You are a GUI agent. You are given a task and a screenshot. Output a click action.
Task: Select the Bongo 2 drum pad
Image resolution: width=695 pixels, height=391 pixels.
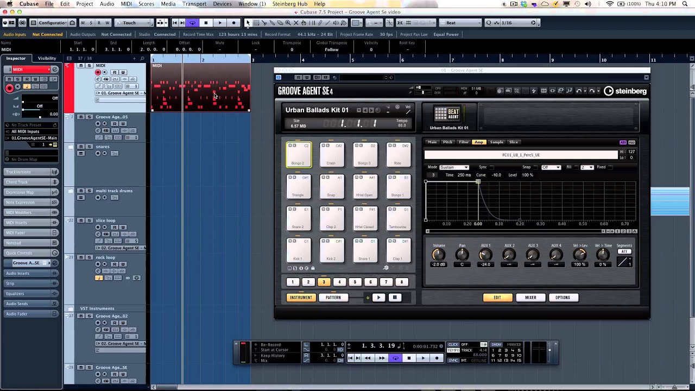click(x=299, y=155)
